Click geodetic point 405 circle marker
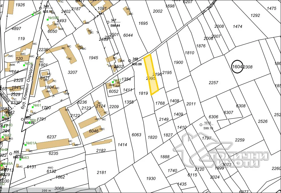Viewport: 281px width, 193px height. pyautogui.click(x=10, y=154)
